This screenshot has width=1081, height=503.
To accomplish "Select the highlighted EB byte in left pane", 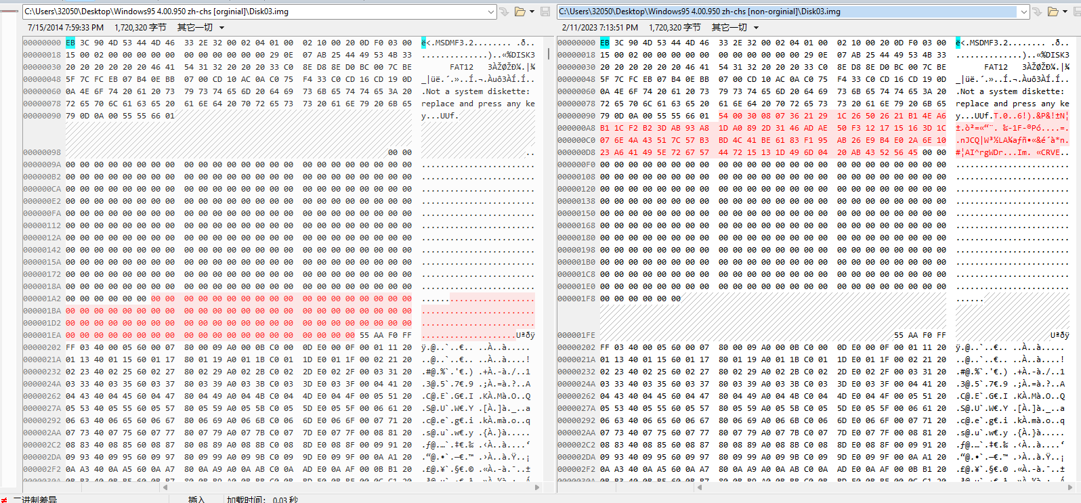I will [70, 43].
